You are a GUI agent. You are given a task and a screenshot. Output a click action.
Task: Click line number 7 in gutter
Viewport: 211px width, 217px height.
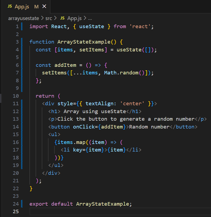17,73
